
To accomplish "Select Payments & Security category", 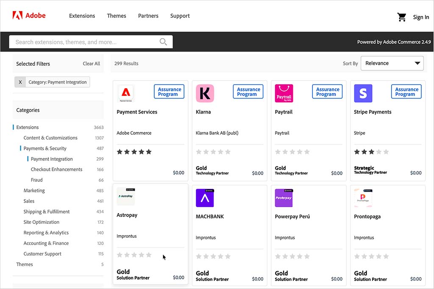I will coord(45,148).
